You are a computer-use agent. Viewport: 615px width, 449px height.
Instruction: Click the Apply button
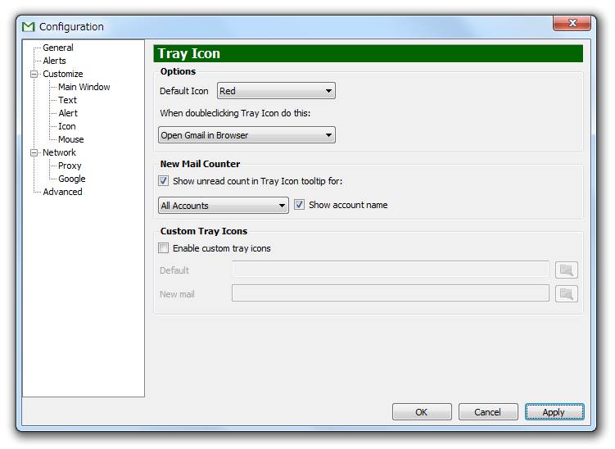coord(554,411)
